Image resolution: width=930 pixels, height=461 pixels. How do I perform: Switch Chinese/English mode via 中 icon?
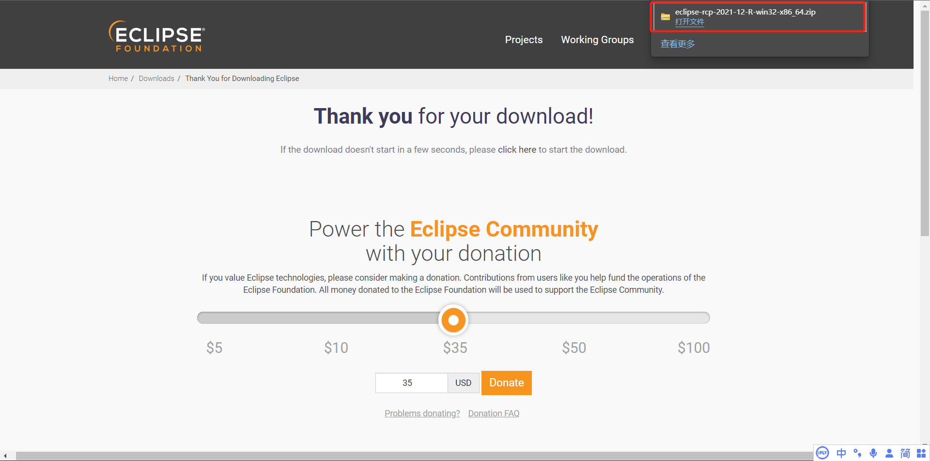(x=841, y=453)
